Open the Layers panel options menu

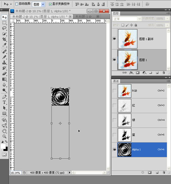[168, 13]
